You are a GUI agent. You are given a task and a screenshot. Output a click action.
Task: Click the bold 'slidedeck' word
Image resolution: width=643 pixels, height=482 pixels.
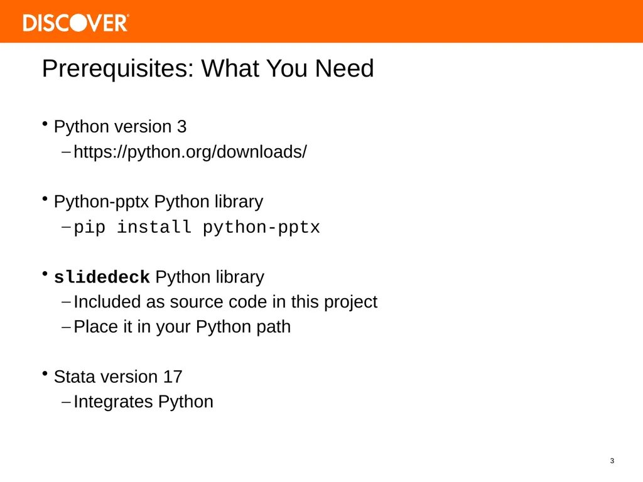(102, 277)
